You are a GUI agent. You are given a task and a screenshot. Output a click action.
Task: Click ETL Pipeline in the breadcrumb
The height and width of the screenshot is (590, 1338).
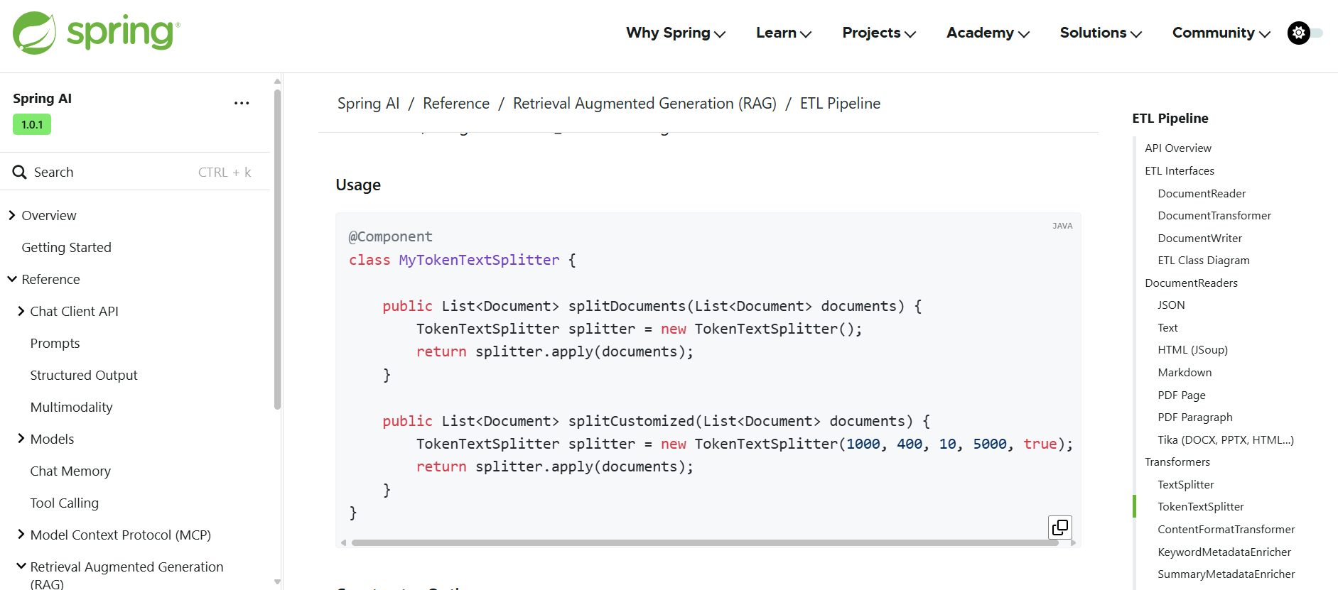840,104
